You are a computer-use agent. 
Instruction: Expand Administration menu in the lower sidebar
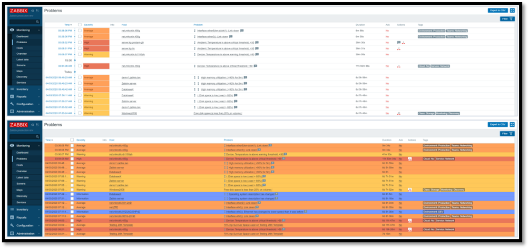point(24,233)
